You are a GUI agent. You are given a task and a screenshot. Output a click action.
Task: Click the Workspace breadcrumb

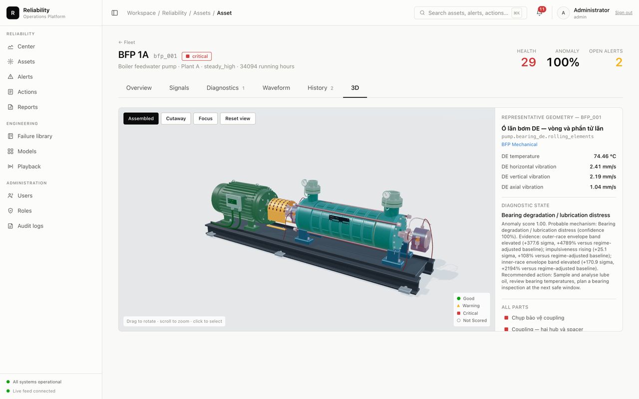coord(141,13)
